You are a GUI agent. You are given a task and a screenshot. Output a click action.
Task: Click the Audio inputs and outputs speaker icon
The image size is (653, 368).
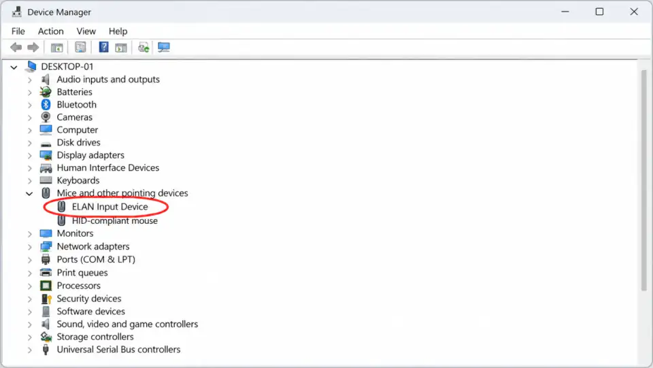tap(46, 79)
